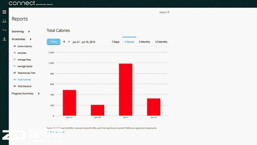Select the 6 Months range tab
Image resolution: width=257 pixels, height=145 pixels.
point(144,42)
